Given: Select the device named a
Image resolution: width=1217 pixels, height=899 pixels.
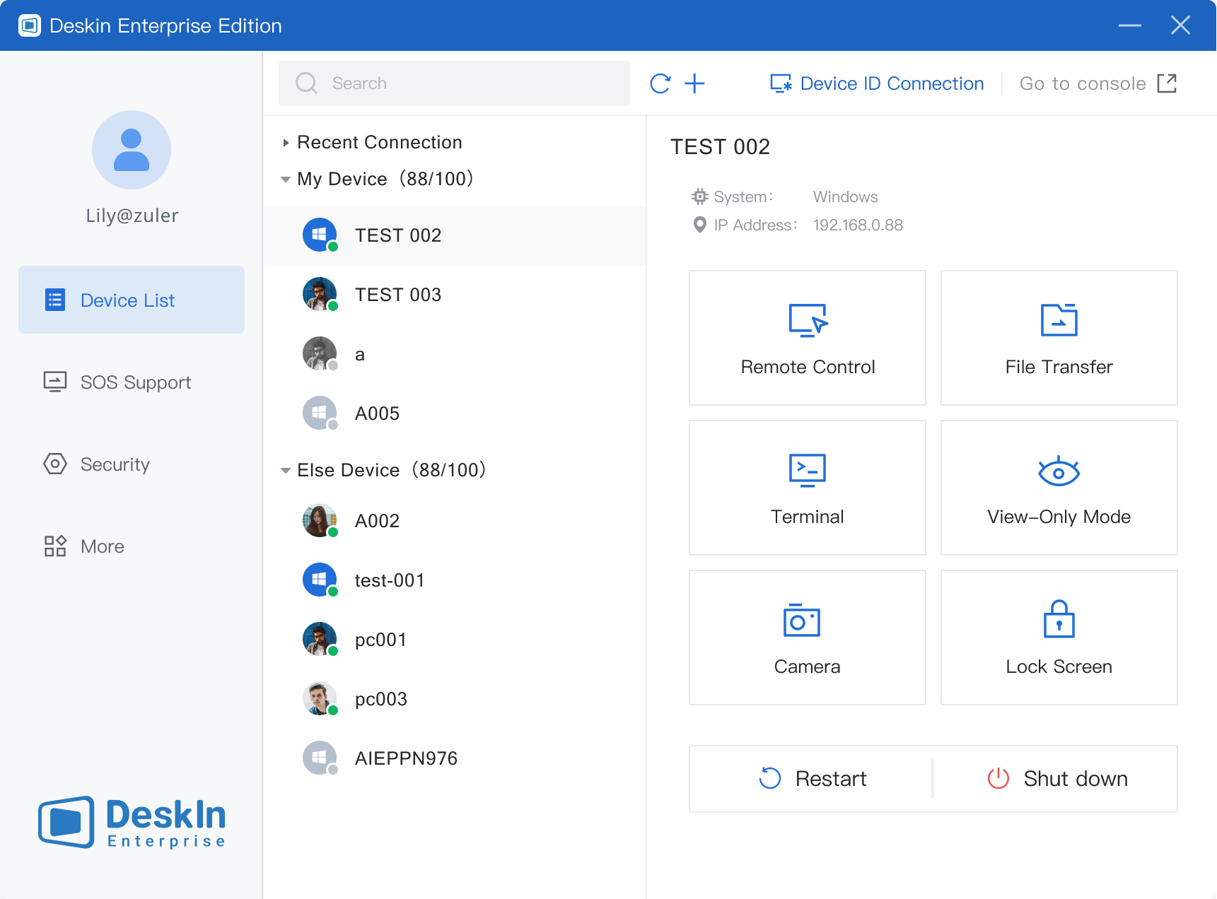Looking at the screenshot, I should point(455,353).
